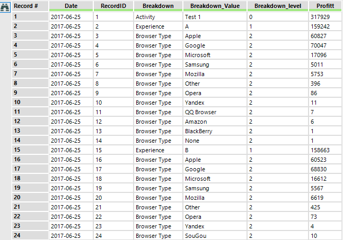Image resolution: width=343 pixels, height=240 pixels.
Task: Select the 'SouGou' cell in record 24
Action: [196, 236]
